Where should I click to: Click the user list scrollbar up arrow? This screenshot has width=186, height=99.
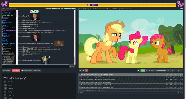[17, 11]
